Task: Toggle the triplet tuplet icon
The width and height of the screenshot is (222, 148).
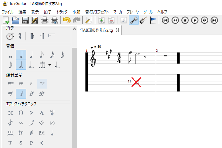Action: (42, 65)
